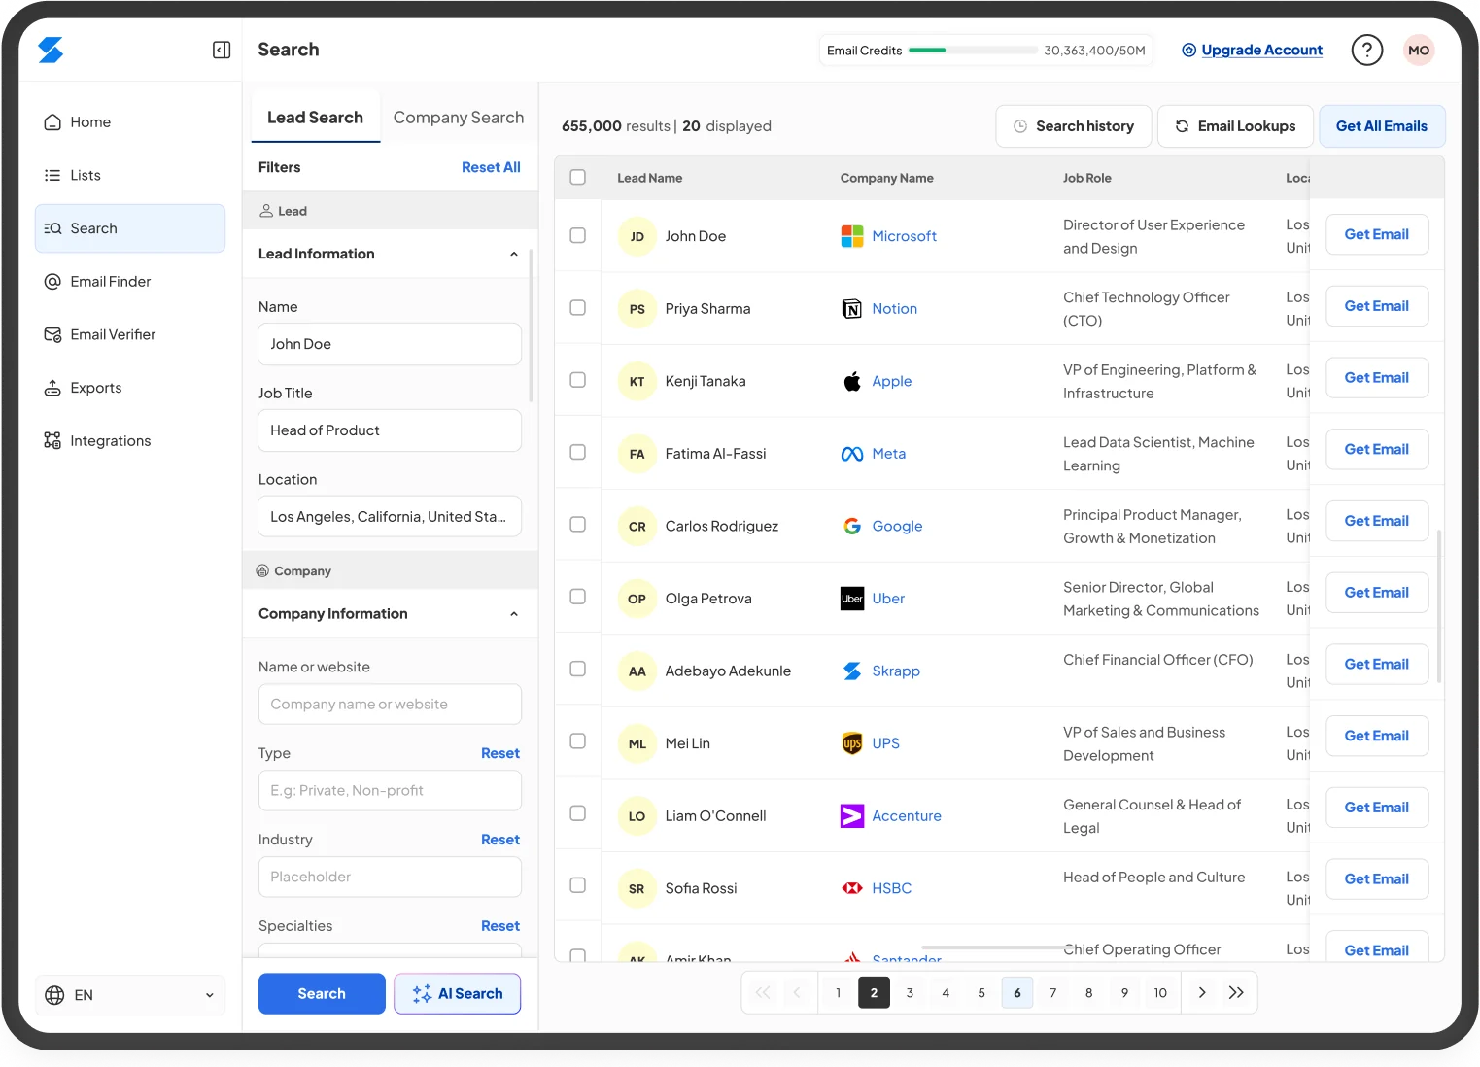1480x1067 pixels.
Task: Click the JD avatar for John Doe
Action: click(637, 236)
